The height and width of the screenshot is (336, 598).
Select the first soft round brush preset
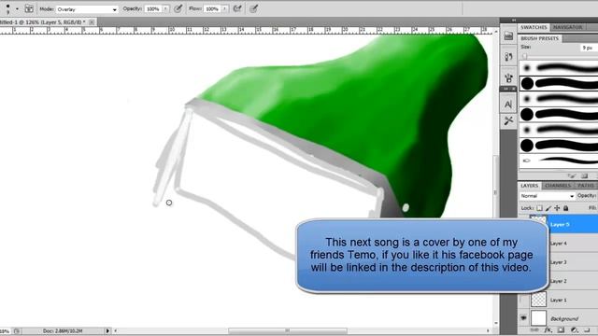pos(559,68)
